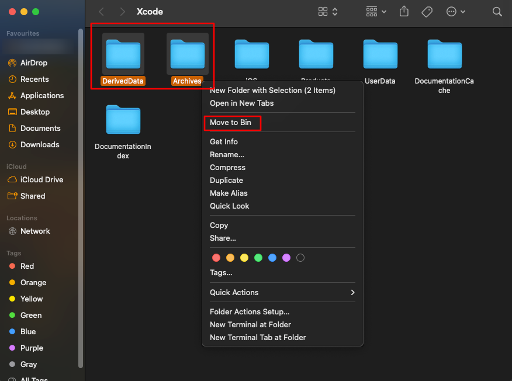Click the Share toolbar icon
This screenshot has width=512, height=381.
point(404,12)
